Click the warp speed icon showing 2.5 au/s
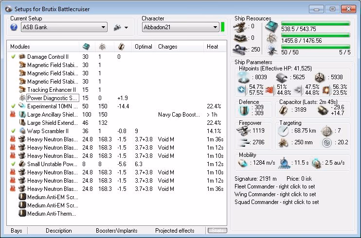 click(317, 163)
